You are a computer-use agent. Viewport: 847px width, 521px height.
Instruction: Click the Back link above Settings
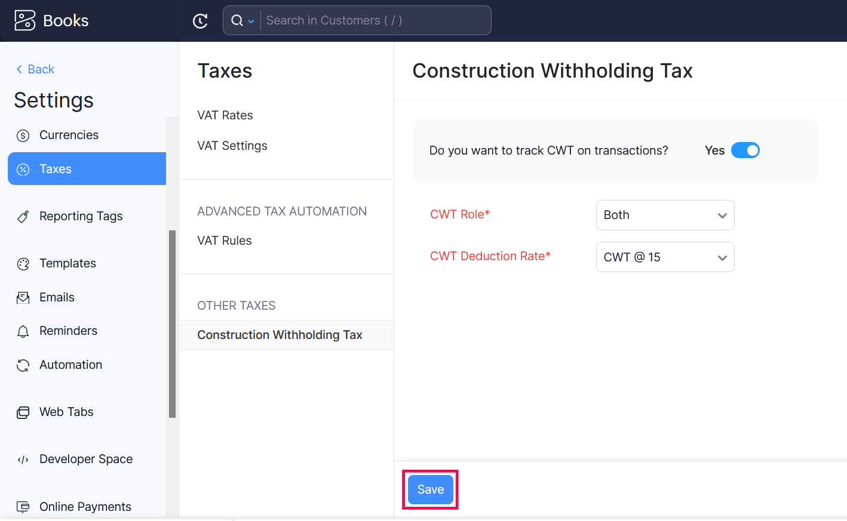click(x=35, y=69)
